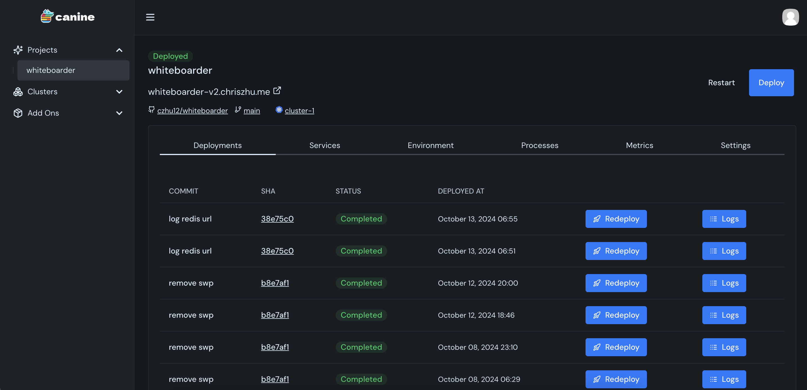Switch to the Services tab

point(324,145)
